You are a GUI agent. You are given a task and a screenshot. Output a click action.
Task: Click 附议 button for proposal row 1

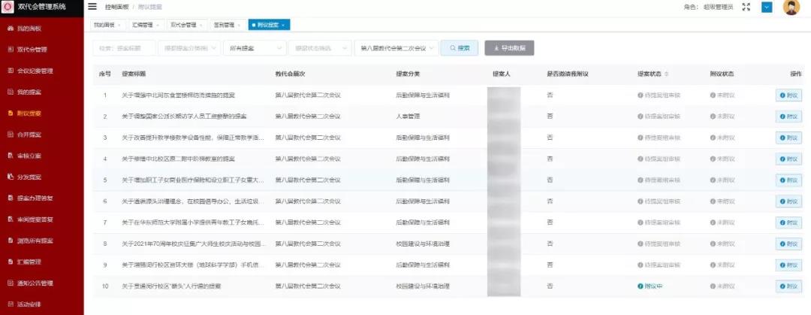coord(788,95)
